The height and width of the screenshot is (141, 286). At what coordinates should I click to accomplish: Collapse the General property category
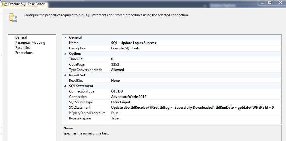[65, 37]
